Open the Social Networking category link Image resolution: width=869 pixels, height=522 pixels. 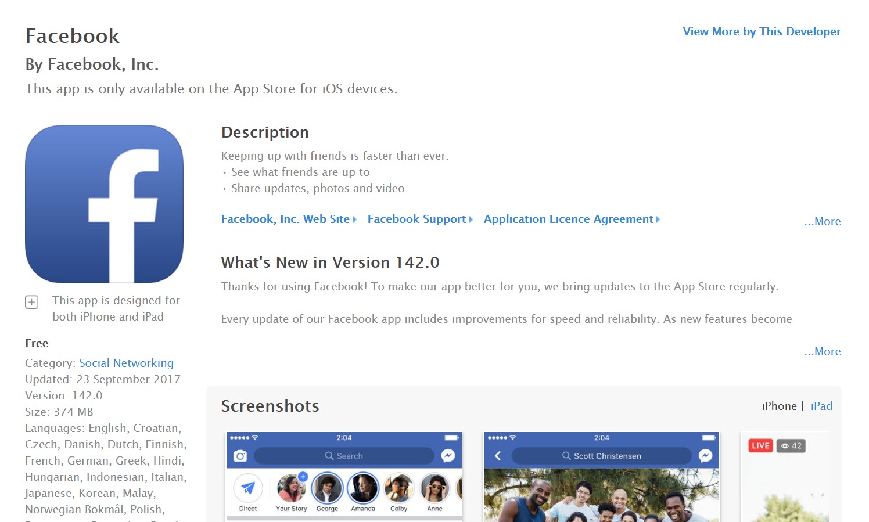click(x=126, y=363)
